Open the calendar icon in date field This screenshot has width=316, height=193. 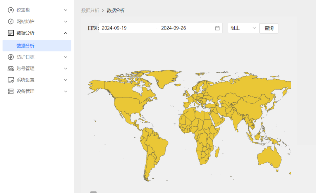(x=217, y=28)
